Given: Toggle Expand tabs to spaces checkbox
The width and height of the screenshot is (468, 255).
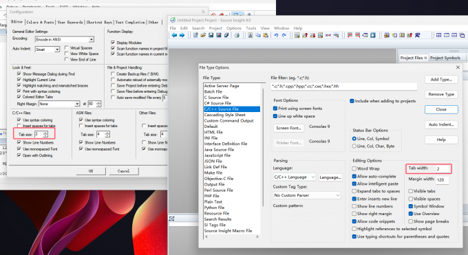Looking at the screenshot, I should click(x=354, y=191).
